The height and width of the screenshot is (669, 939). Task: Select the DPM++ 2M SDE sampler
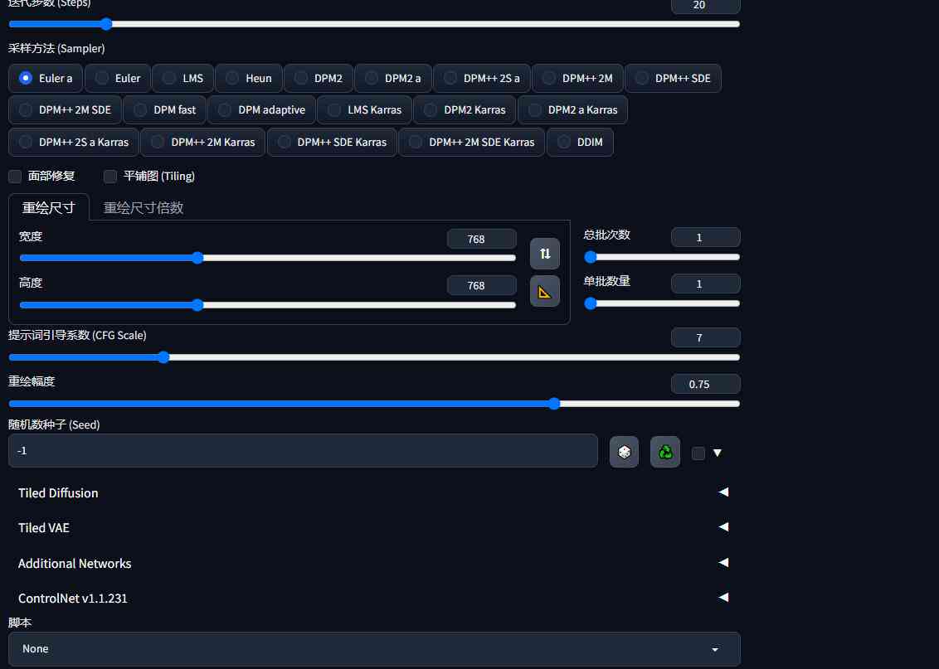(66, 110)
